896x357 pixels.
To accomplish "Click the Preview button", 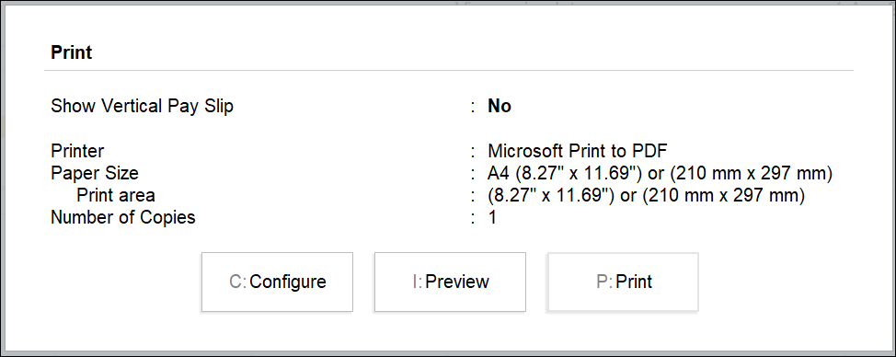I will [450, 282].
